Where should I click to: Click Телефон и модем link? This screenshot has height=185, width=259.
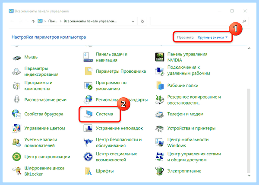click(185, 114)
